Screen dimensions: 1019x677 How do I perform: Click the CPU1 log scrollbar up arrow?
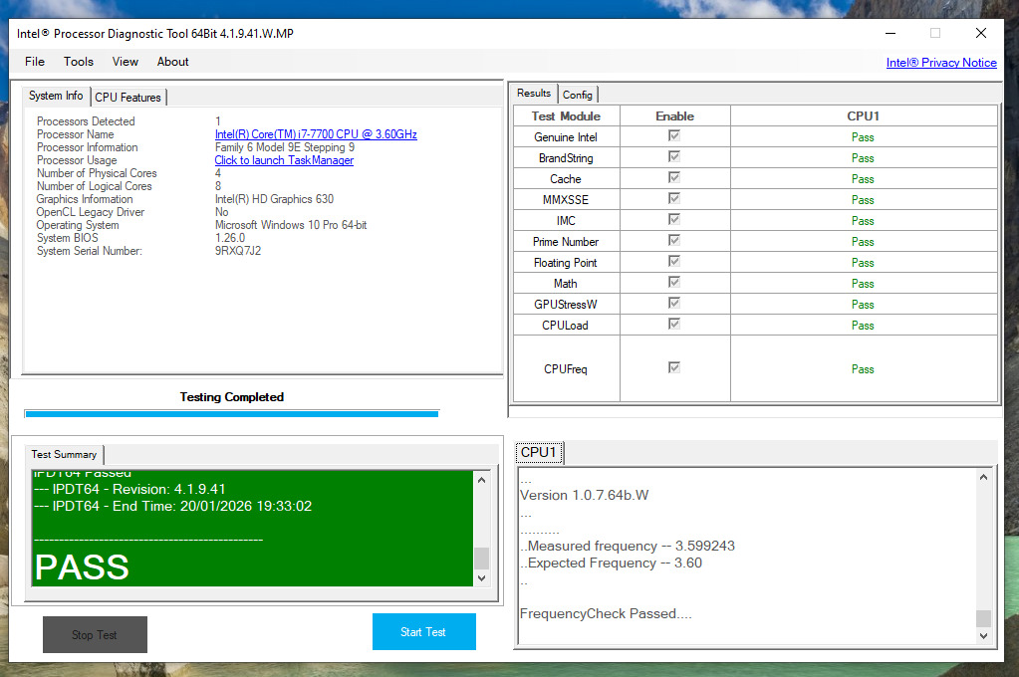click(983, 477)
